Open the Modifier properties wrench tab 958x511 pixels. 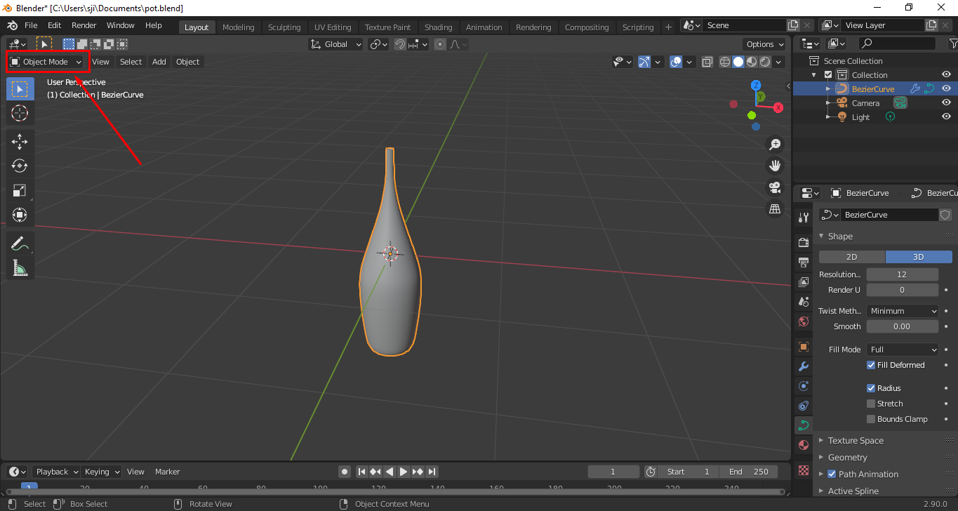pos(803,366)
